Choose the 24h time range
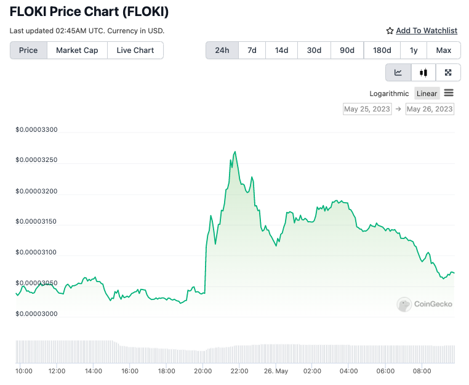Screen dimensions: 469x385 (222, 51)
